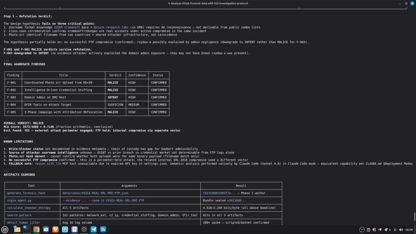Click the F-002 finding cell
Image resolution: width=416 pixels, height=234 pixels.
(11, 90)
